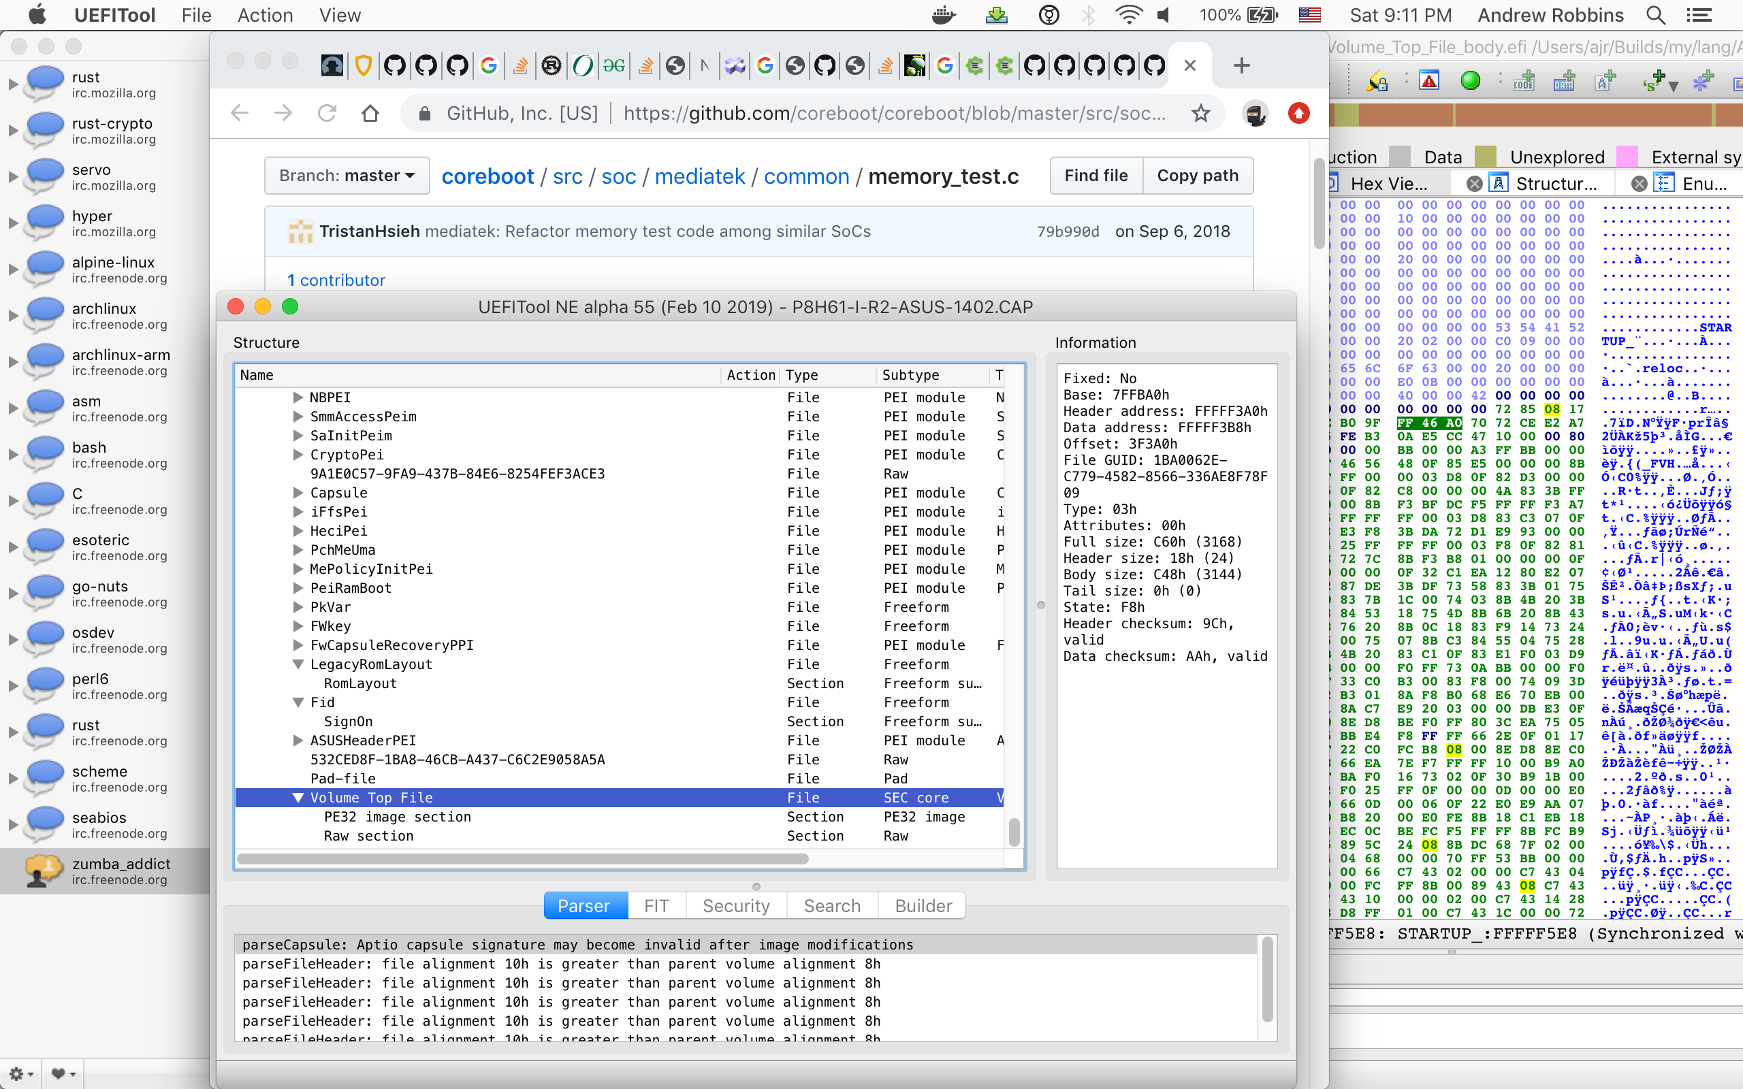Open the coreboot repository link
The image size is (1743, 1089).
[x=487, y=176]
